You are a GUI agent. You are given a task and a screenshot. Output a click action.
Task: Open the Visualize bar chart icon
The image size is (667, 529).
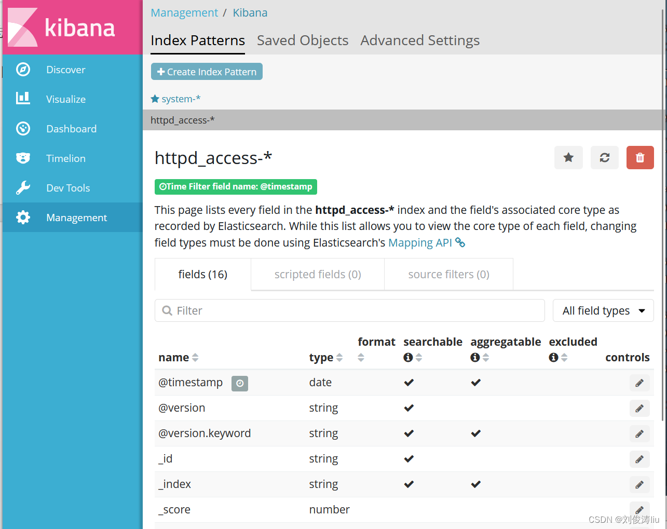pos(23,98)
